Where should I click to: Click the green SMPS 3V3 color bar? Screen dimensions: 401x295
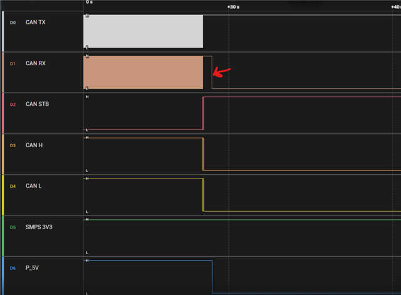click(x=3, y=236)
